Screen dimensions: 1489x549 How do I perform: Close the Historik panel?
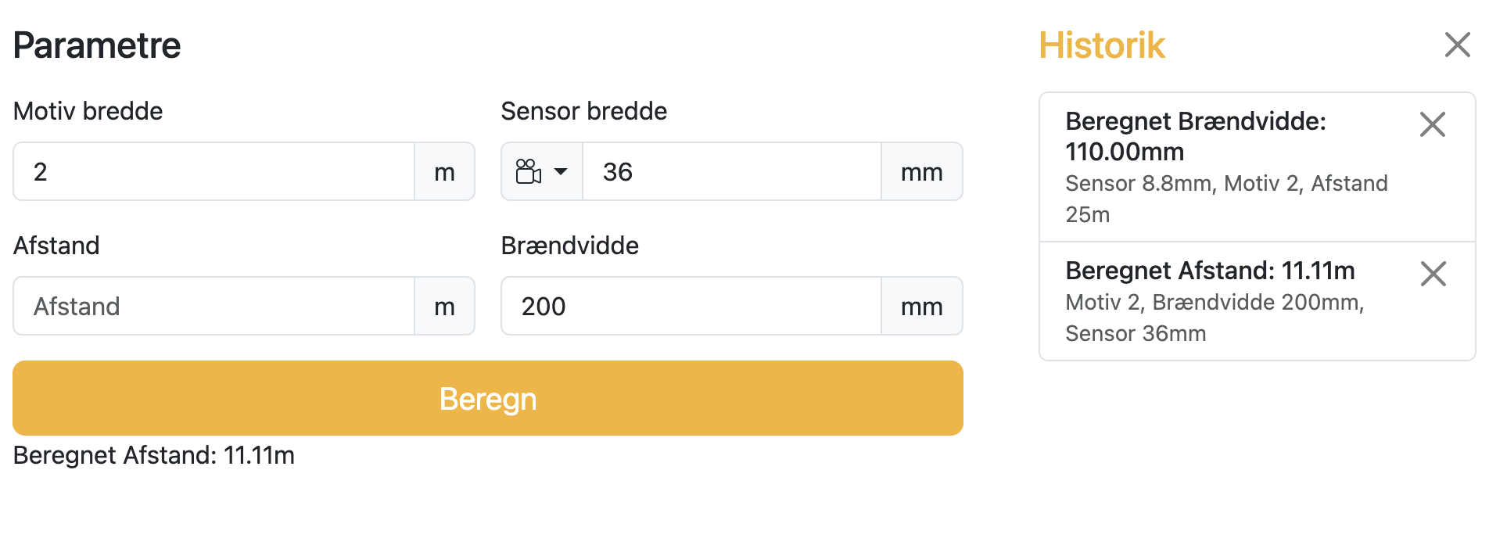click(1457, 45)
